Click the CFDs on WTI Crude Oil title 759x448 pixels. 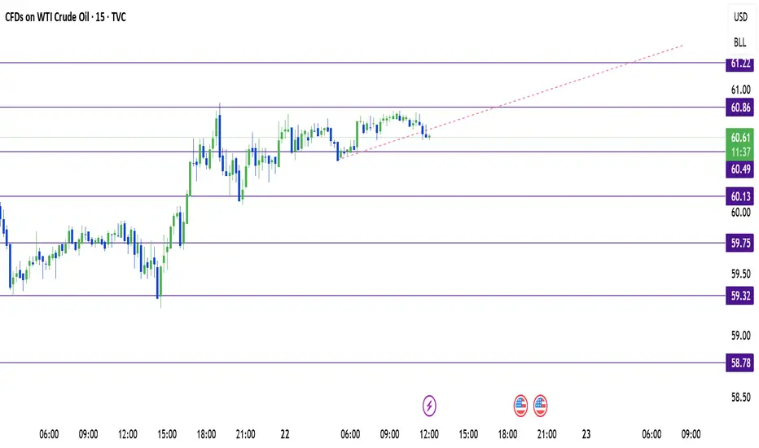point(47,17)
